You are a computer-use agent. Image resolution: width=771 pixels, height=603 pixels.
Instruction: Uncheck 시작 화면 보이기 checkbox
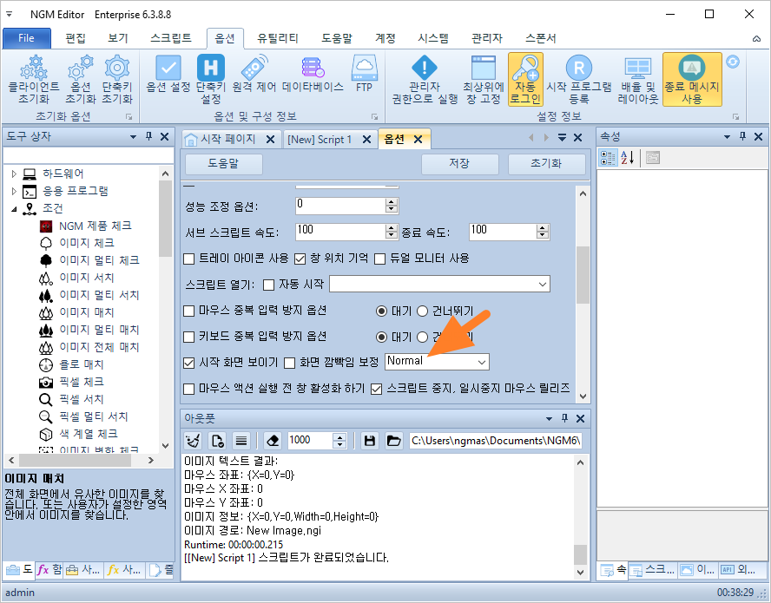[188, 364]
